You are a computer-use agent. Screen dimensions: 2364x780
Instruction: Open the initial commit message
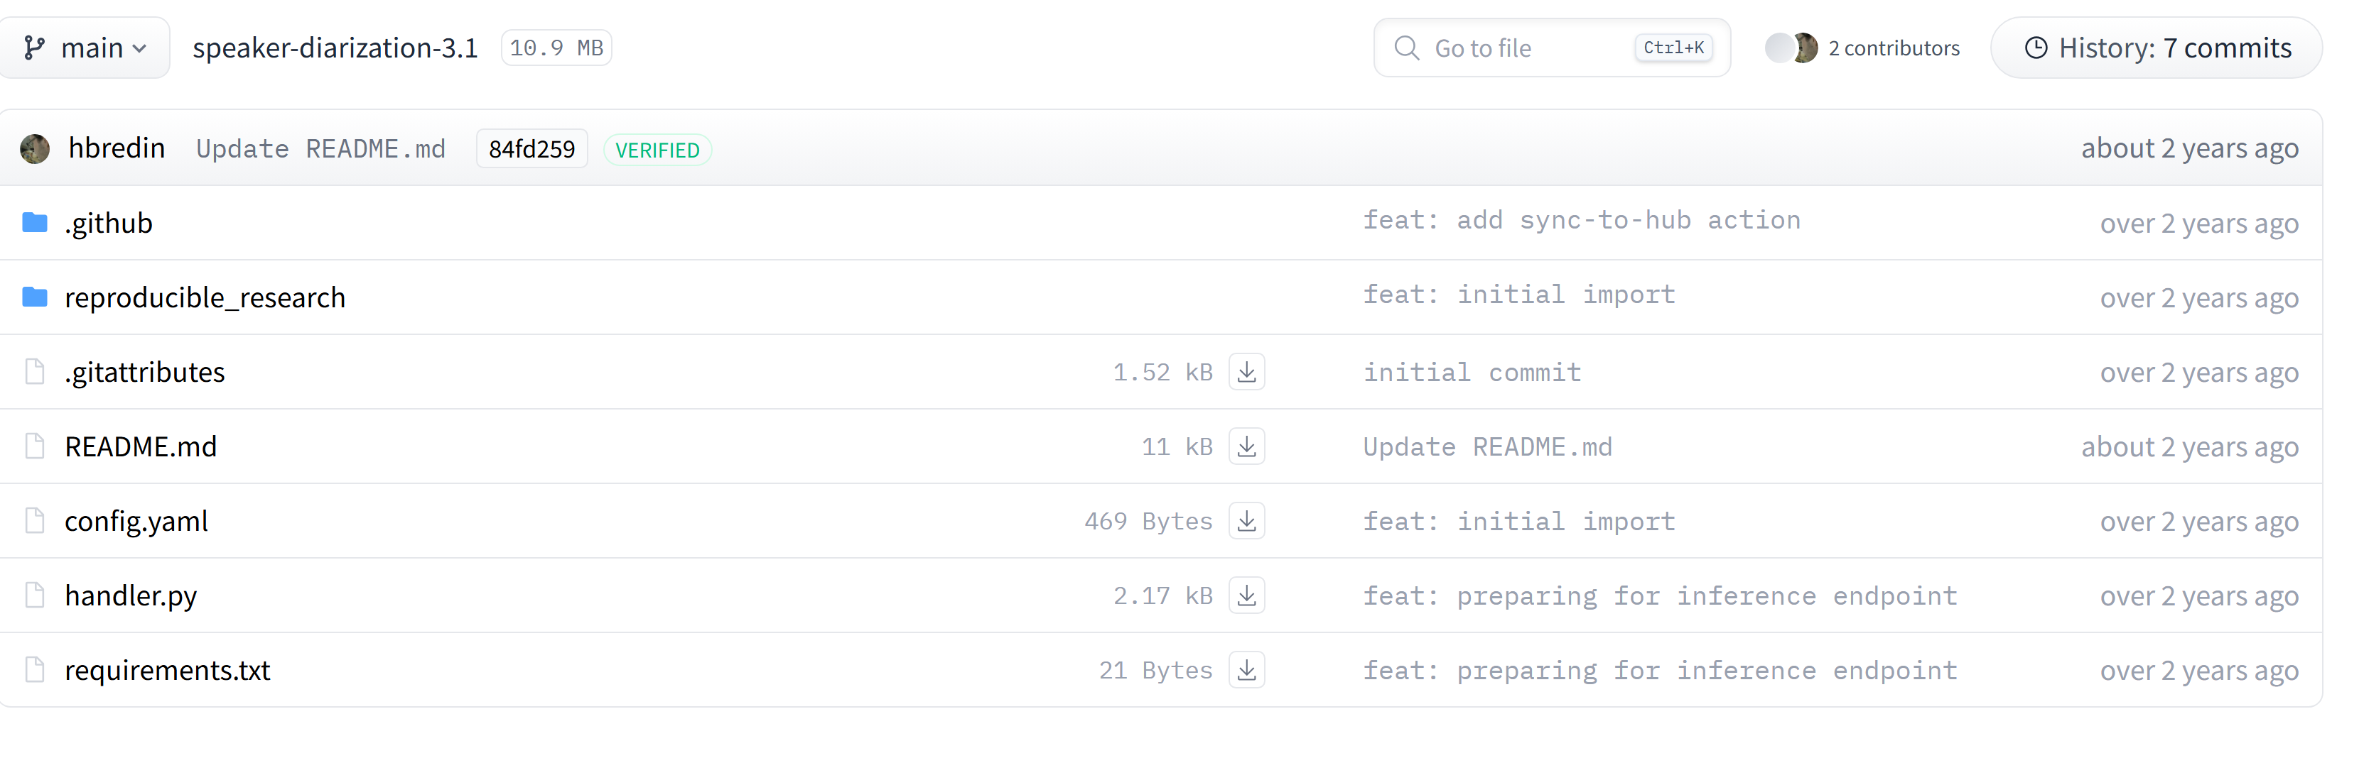point(1472,372)
